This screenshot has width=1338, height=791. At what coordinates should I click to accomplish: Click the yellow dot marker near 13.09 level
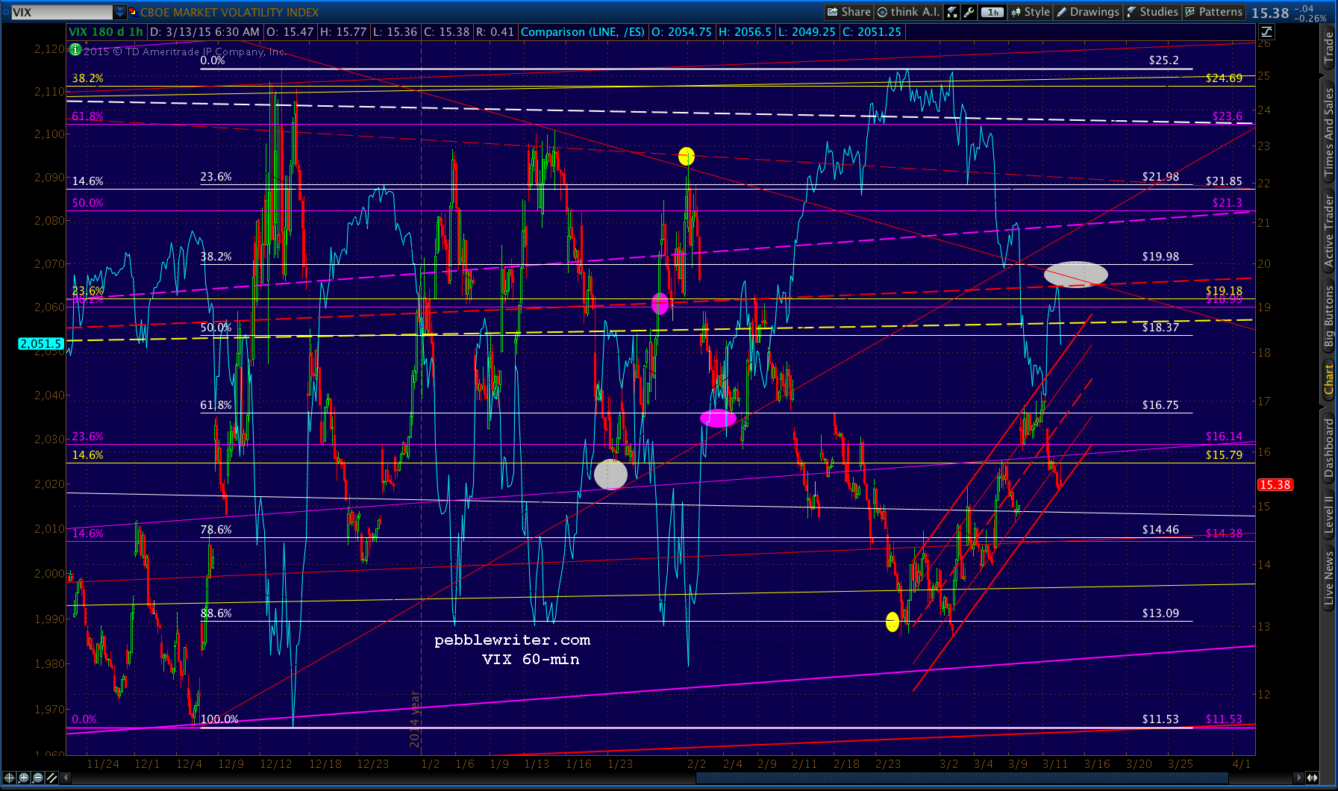(x=892, y=622)
